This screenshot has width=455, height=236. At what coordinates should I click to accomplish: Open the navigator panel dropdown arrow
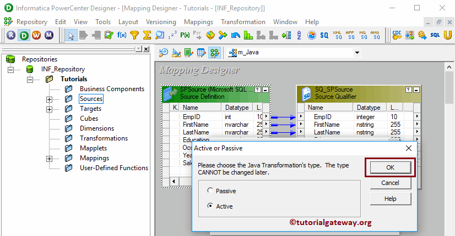coord(139,49)
